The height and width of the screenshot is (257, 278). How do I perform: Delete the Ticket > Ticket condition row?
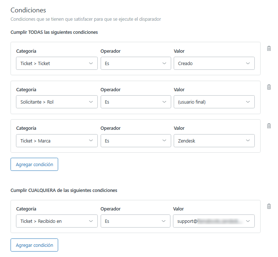[x=269, y=48]
